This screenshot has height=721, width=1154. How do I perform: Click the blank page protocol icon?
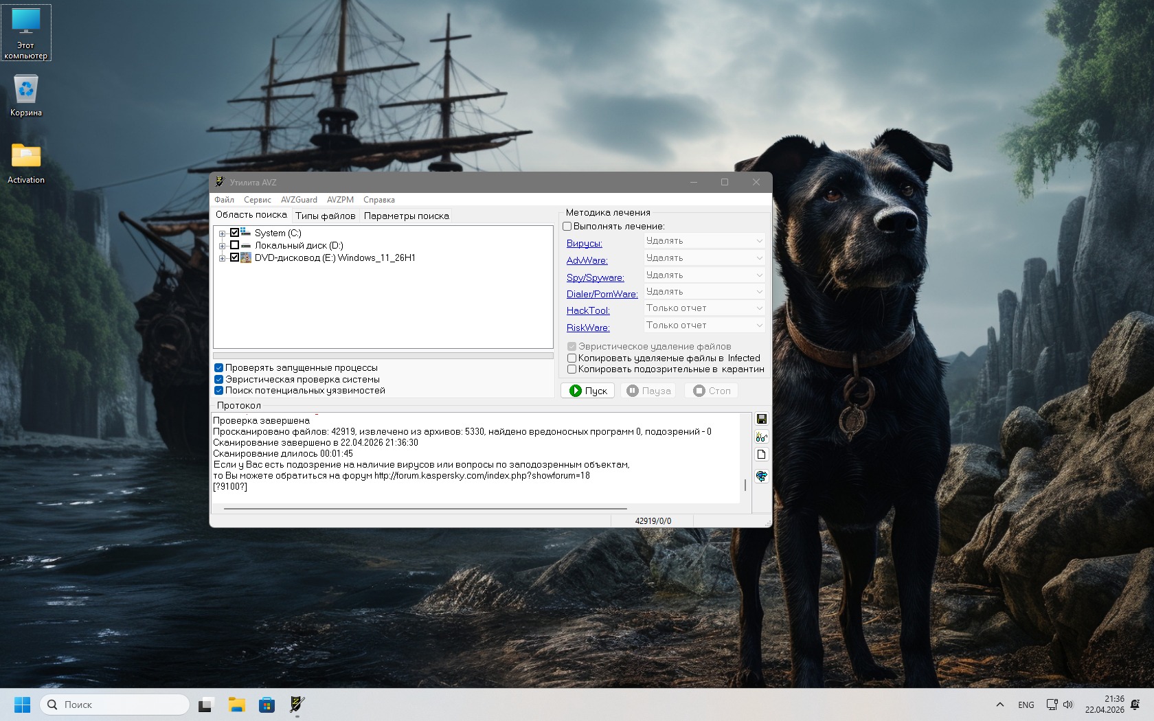pyautogui.click(x=761, y=455)
